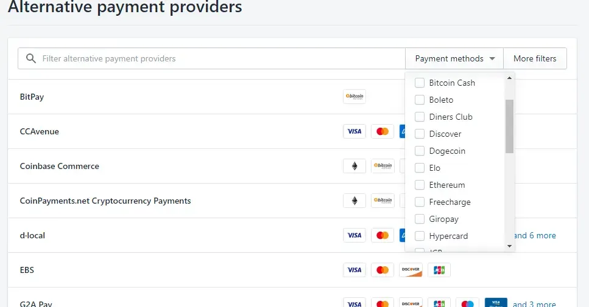This screenshot has width=589, height=307.
Task: Click the dropdown list scroll-down arrow
Action: coord(509,246)
